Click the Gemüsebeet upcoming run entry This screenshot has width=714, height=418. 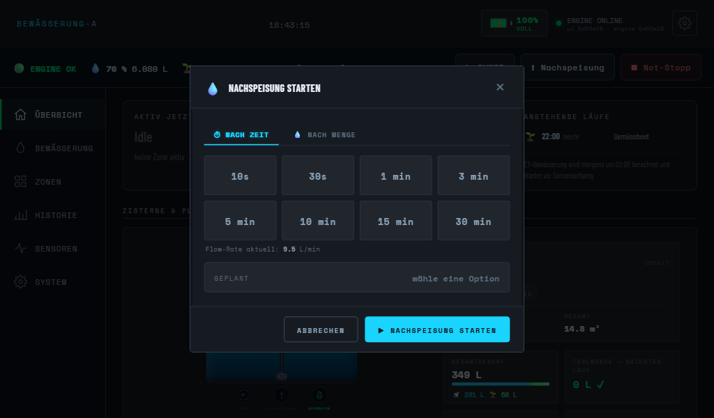pyautogui.click(x=631, y=137)
